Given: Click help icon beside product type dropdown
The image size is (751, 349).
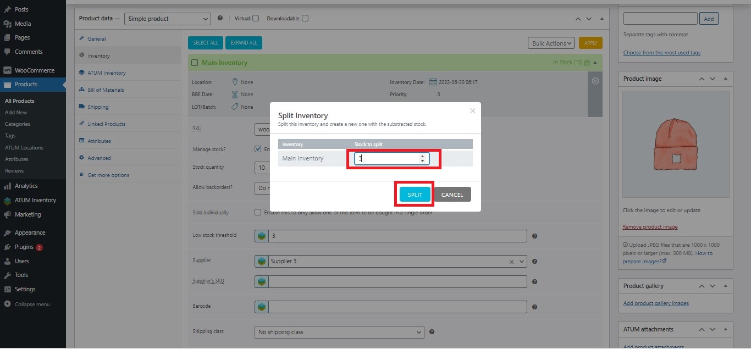Looking at the screenshot, I should [x=220, y=18].
